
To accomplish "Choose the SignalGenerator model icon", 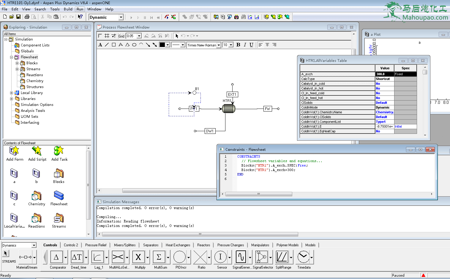I will tap(241, 257).
